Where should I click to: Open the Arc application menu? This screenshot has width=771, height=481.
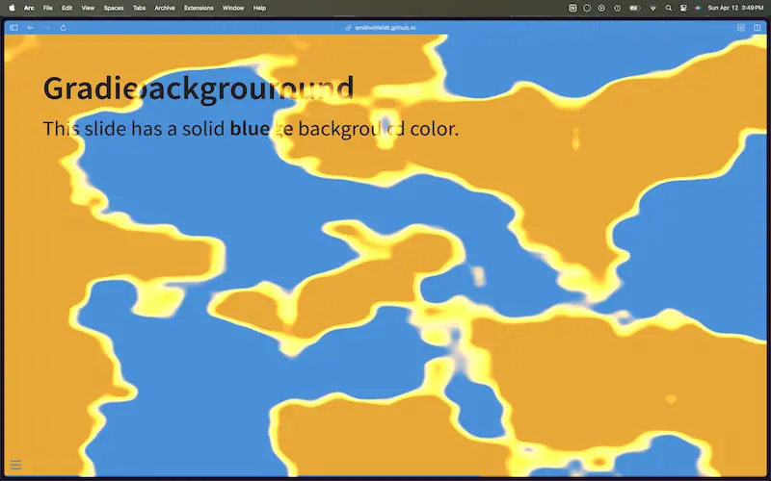(29, 8)
